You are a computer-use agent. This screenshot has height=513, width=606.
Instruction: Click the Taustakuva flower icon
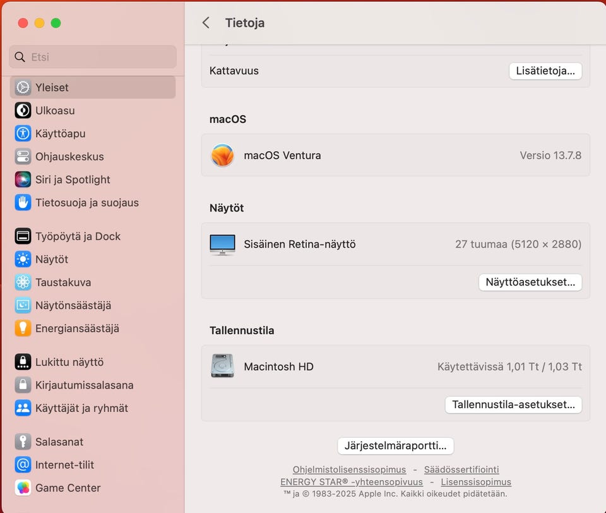pos(23,282)
